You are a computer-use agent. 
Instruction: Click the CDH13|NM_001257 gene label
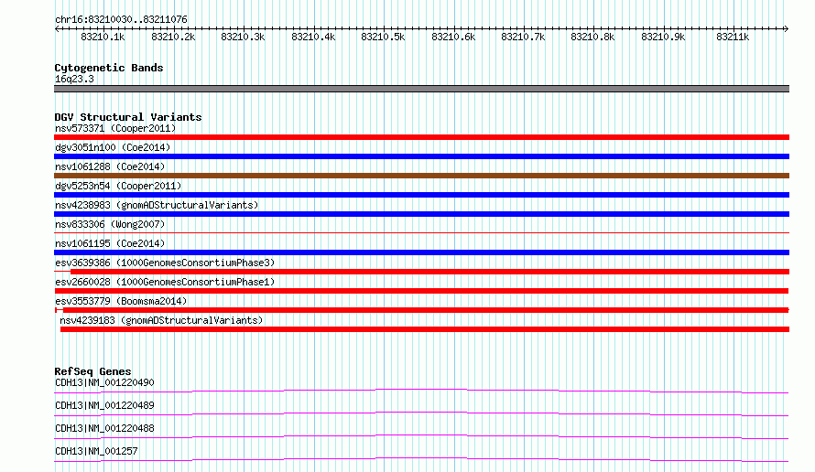(x=96, y=451)
